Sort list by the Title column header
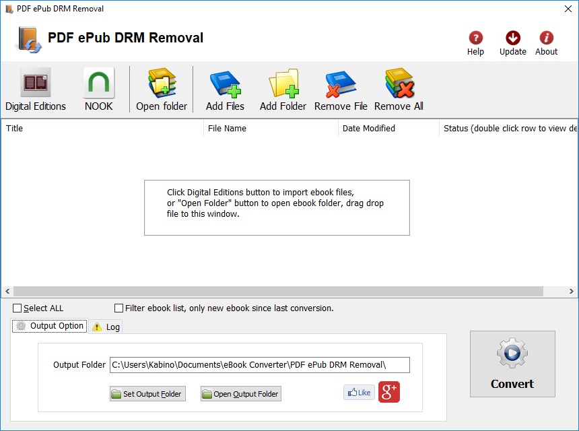This screenshot has width=579, height=431. 102,128
